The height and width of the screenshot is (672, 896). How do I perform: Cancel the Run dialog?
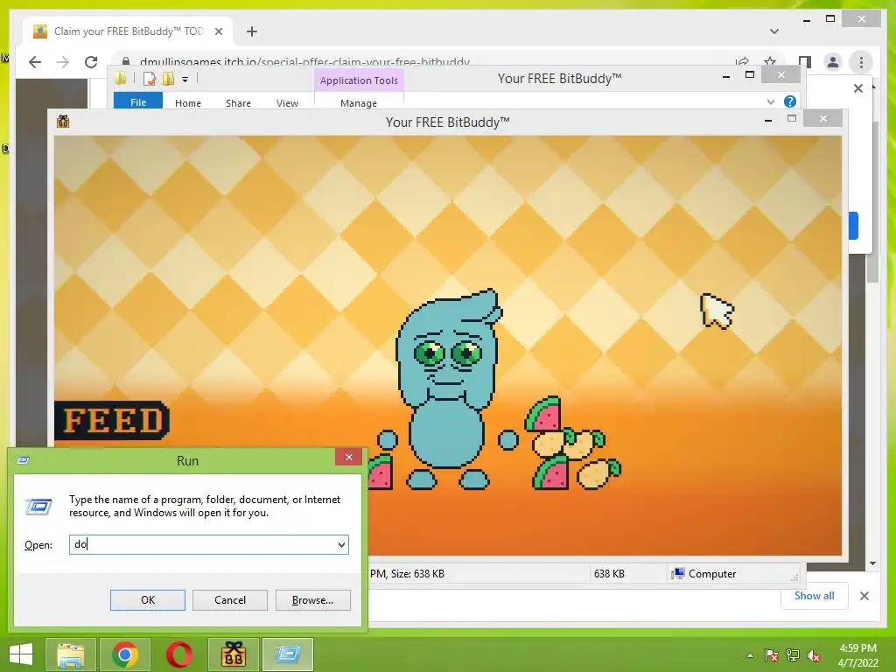[230, 600]
